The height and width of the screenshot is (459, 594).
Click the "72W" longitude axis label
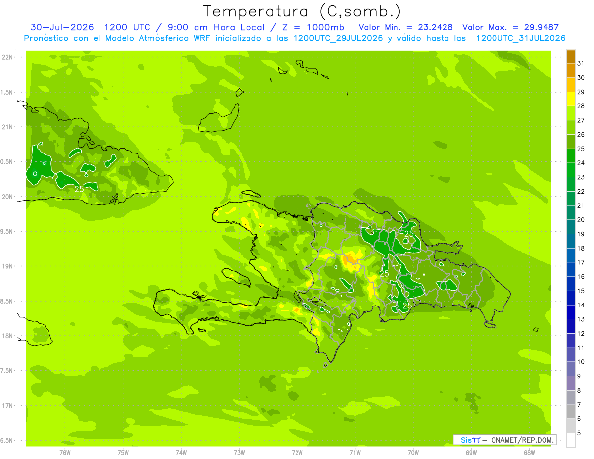[297, 453]
